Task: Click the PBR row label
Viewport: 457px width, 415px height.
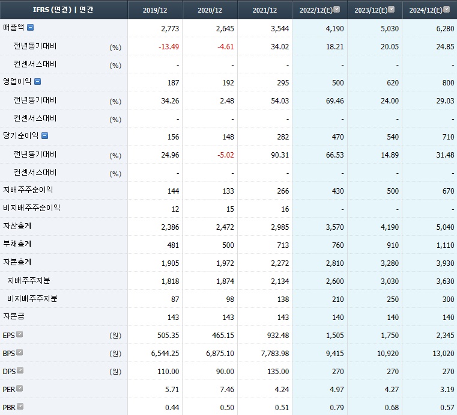Action: pos(9,407)
